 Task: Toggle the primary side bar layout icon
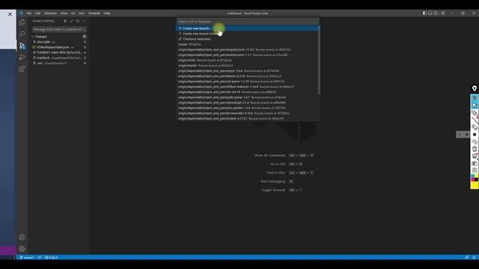coord(424,13)
